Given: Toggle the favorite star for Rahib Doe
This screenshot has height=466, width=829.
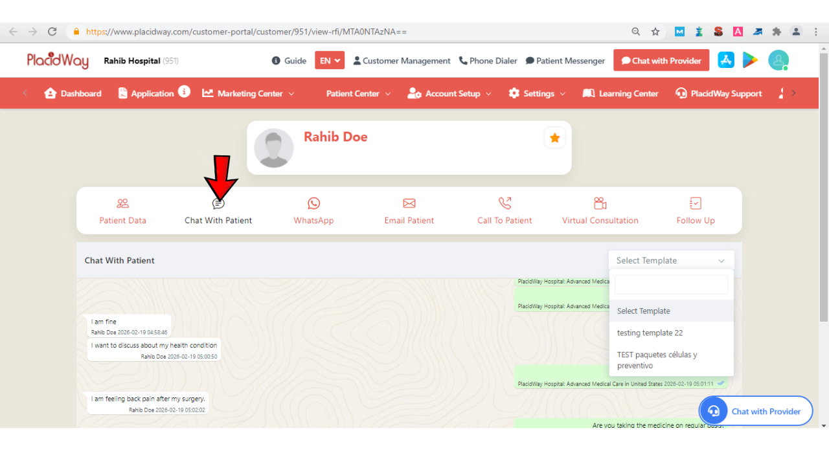Looking at the screenshot, I should (x=554, y=138).
